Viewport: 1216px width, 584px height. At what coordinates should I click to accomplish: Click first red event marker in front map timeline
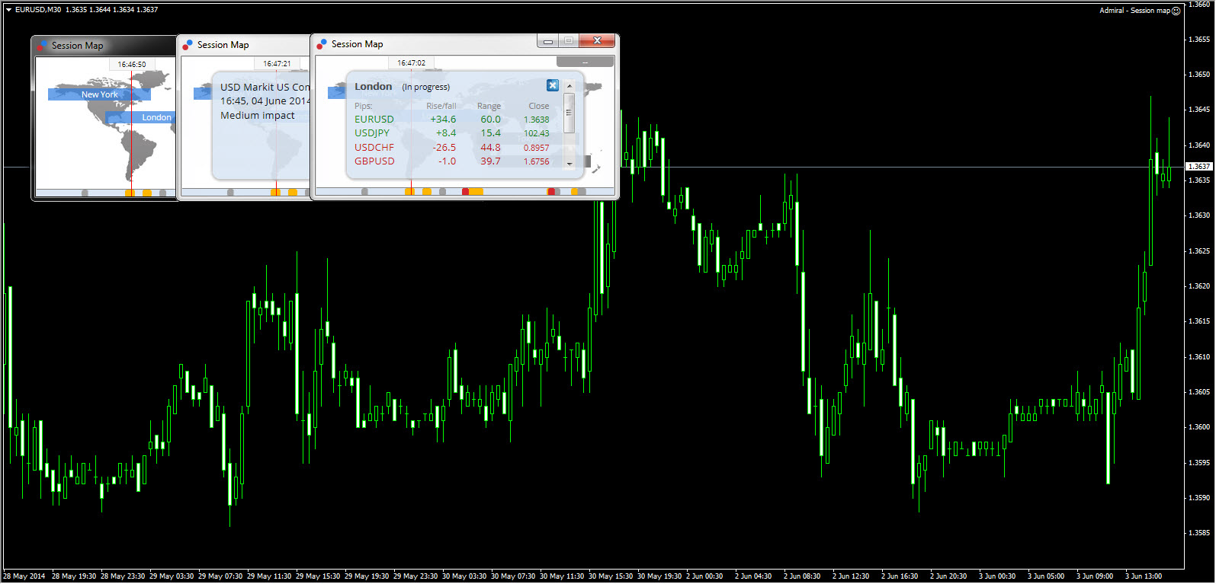tap(466, 192)
